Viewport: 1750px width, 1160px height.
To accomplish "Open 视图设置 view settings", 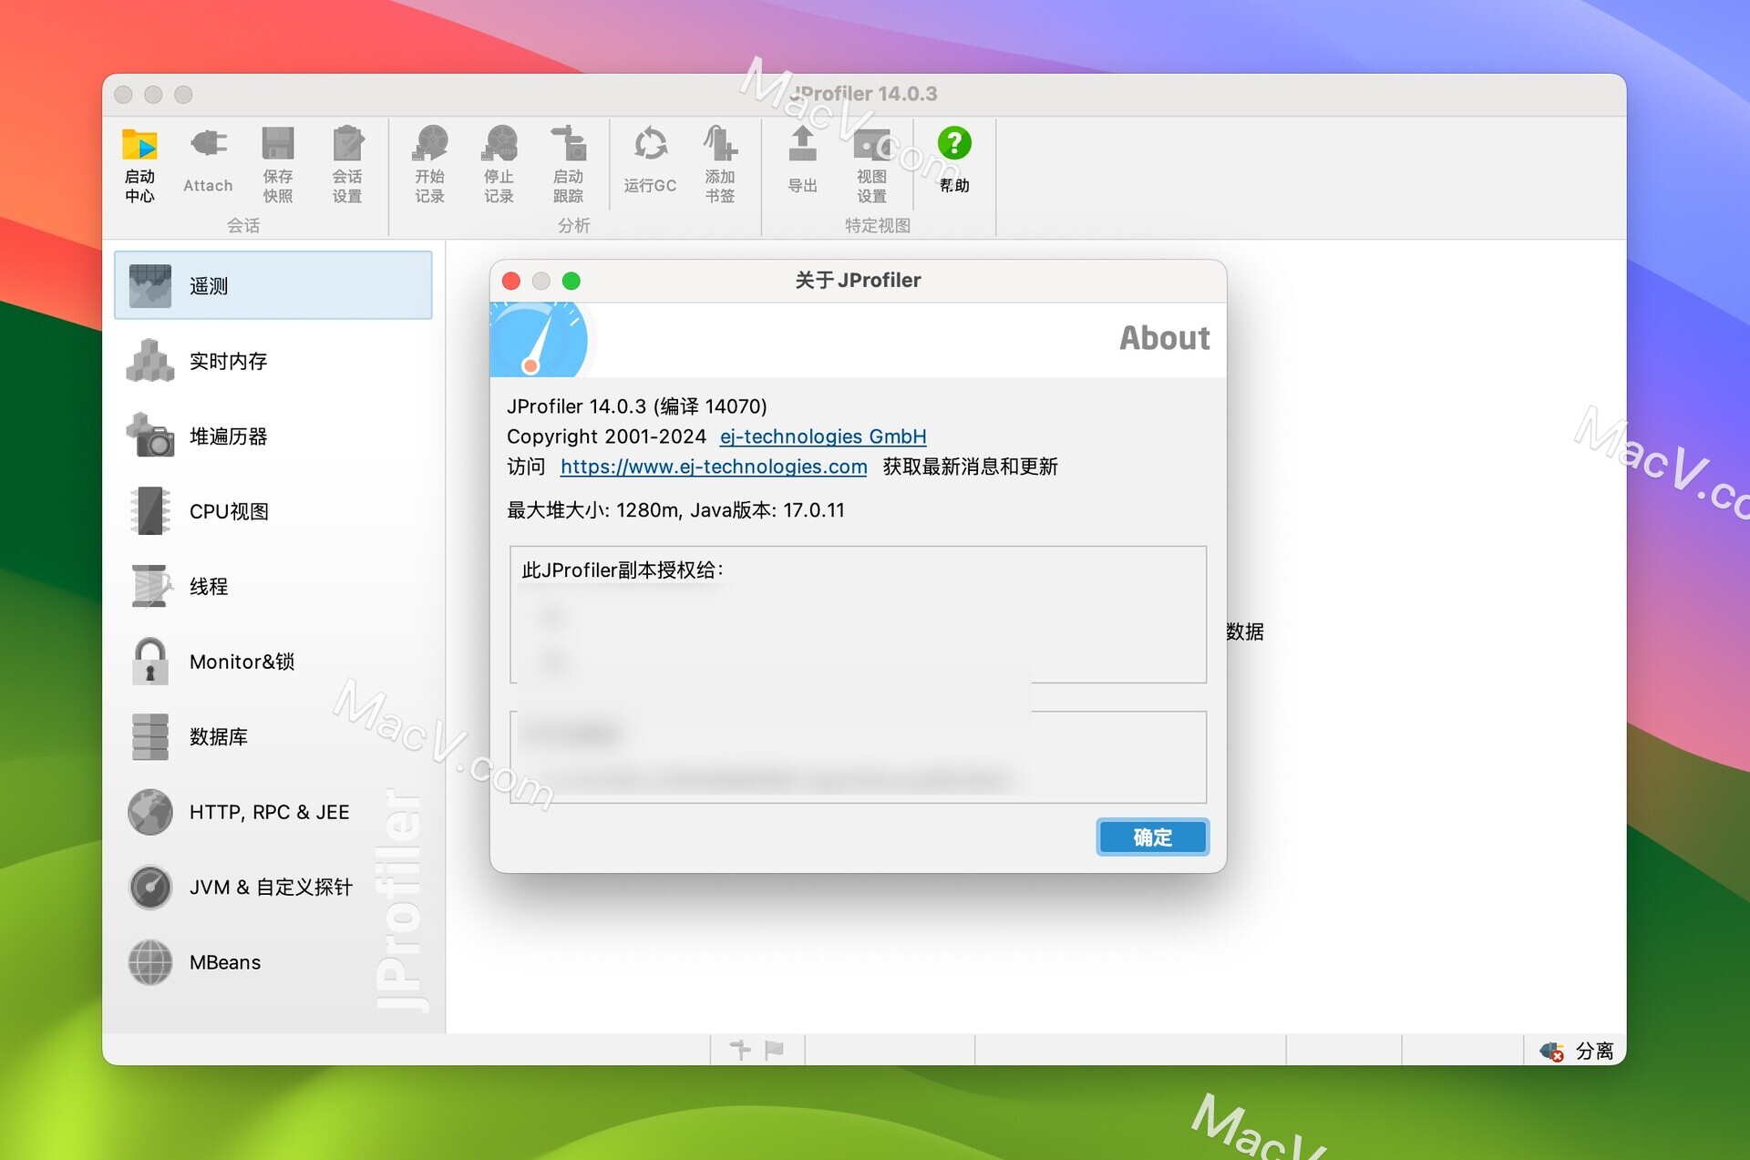I will [x=870, y=164].
